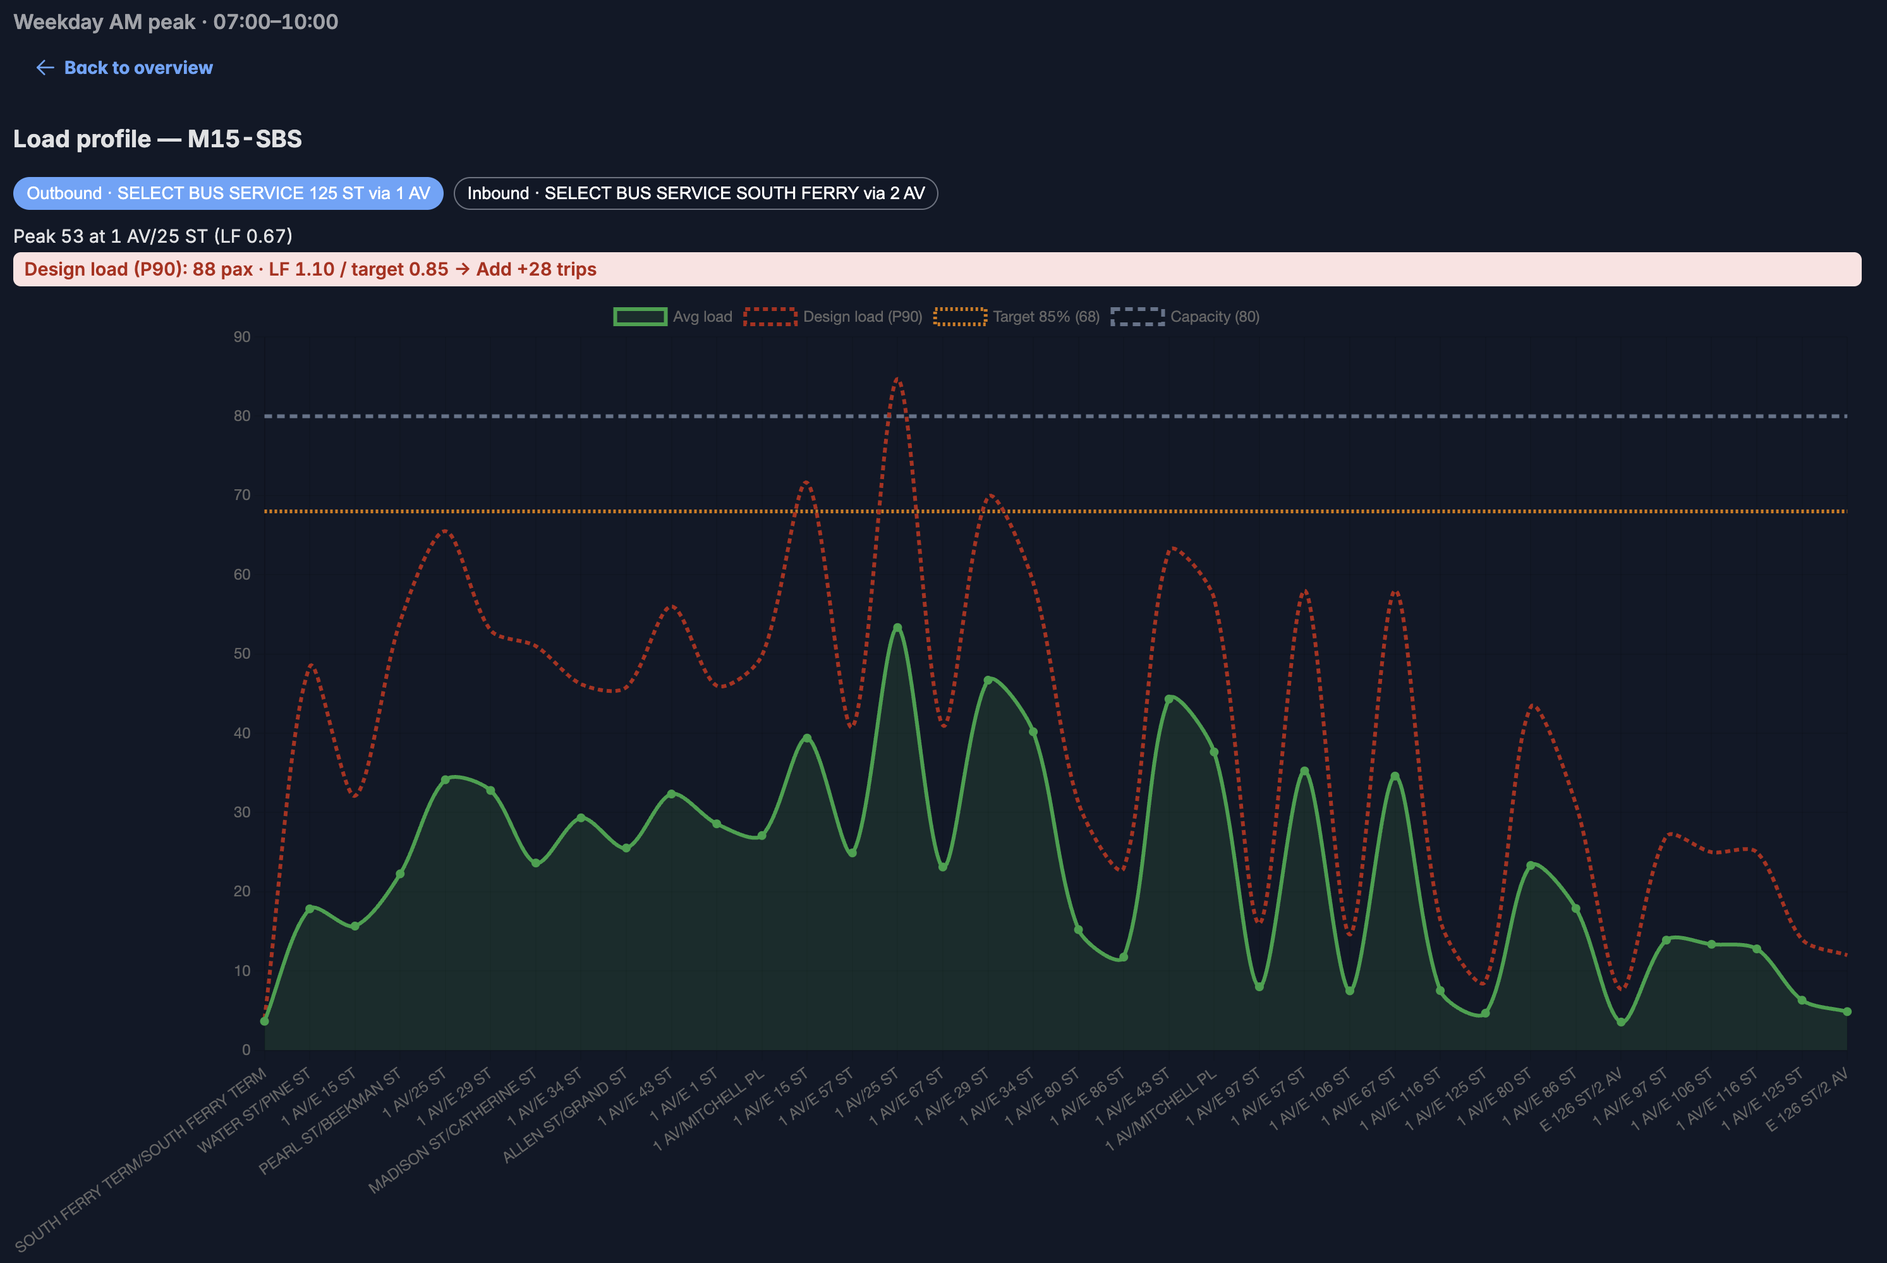The width and height of the screenshot is (1887, 1263).
Task: Click the design load peak above capacity line
Action: point(897,379)
